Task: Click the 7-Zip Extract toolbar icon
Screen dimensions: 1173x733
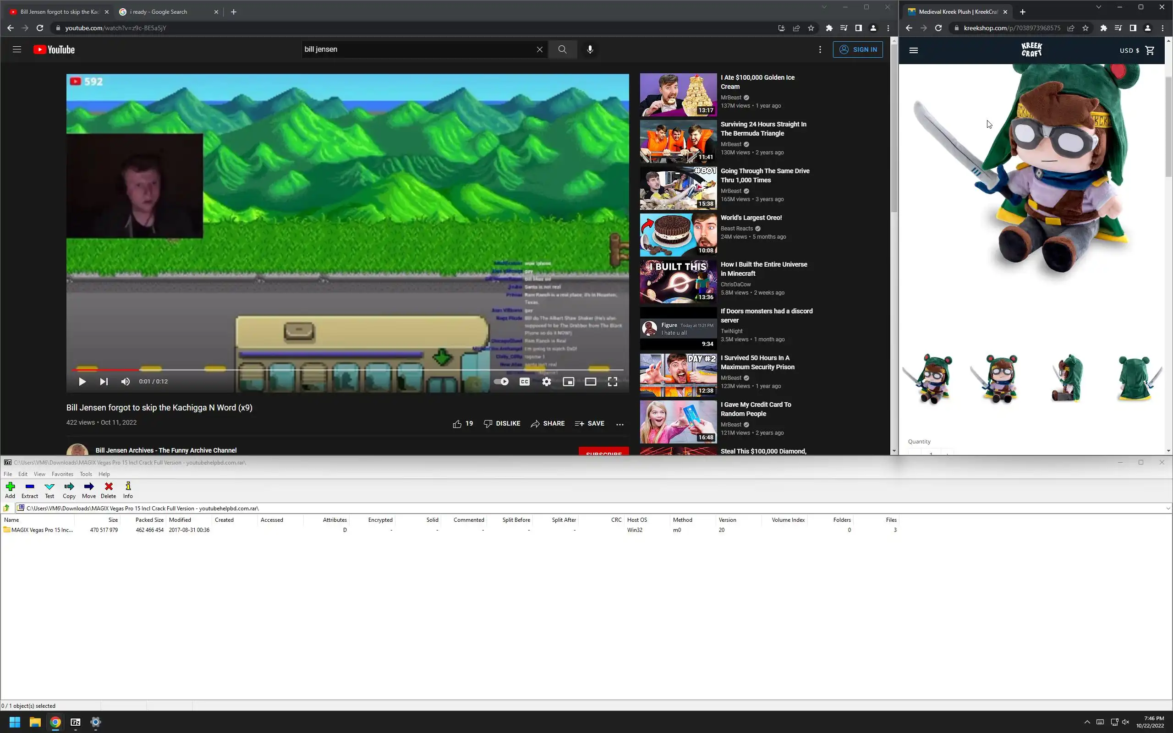Action: click(x=30, y=489)
